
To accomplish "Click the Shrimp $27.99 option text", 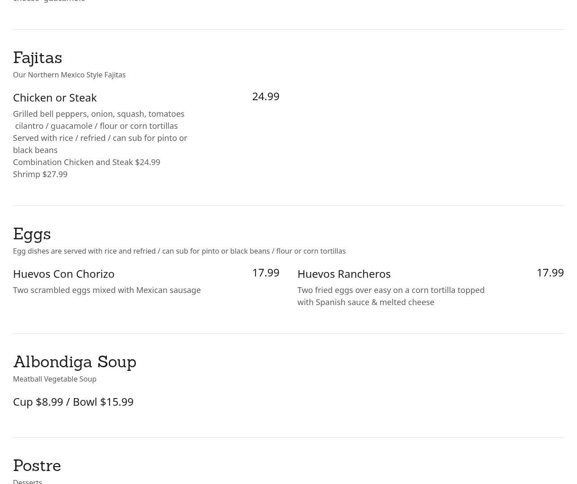I will 40,174.
